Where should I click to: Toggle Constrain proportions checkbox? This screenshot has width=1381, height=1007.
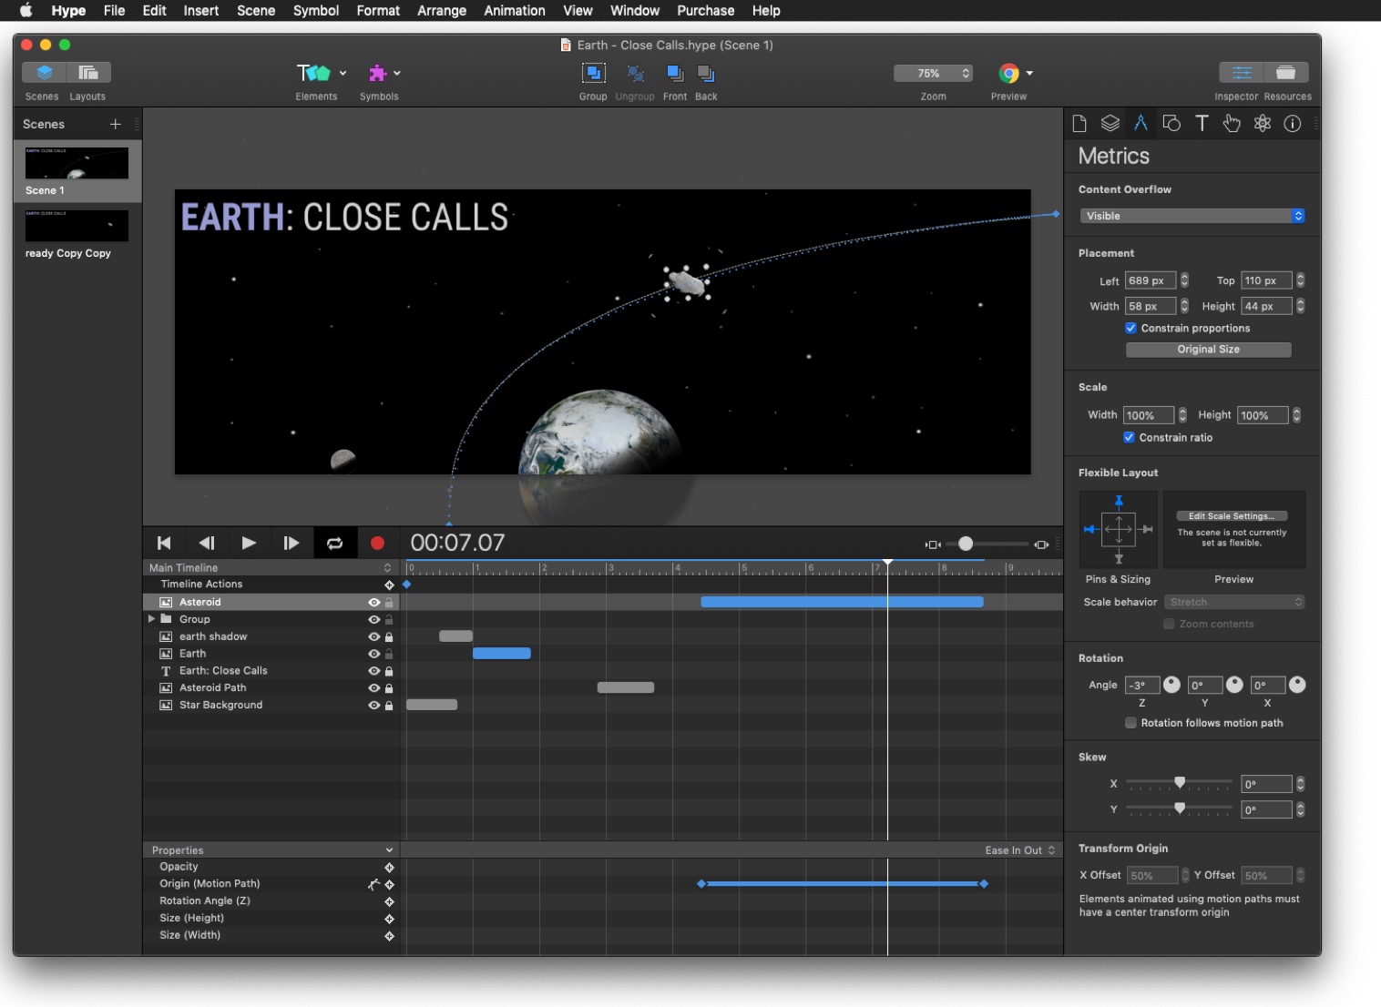1130,329
